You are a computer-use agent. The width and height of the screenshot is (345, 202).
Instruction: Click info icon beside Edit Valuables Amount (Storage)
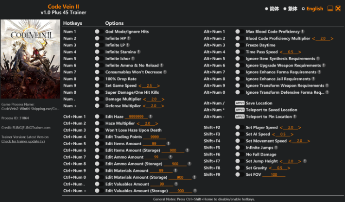pyautogui.click(x=195, y=191)
